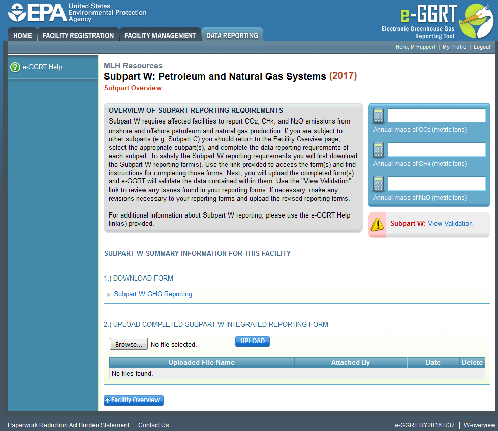Click the 'No files found.' table row
498x431 pixels.
pos(297,374)
